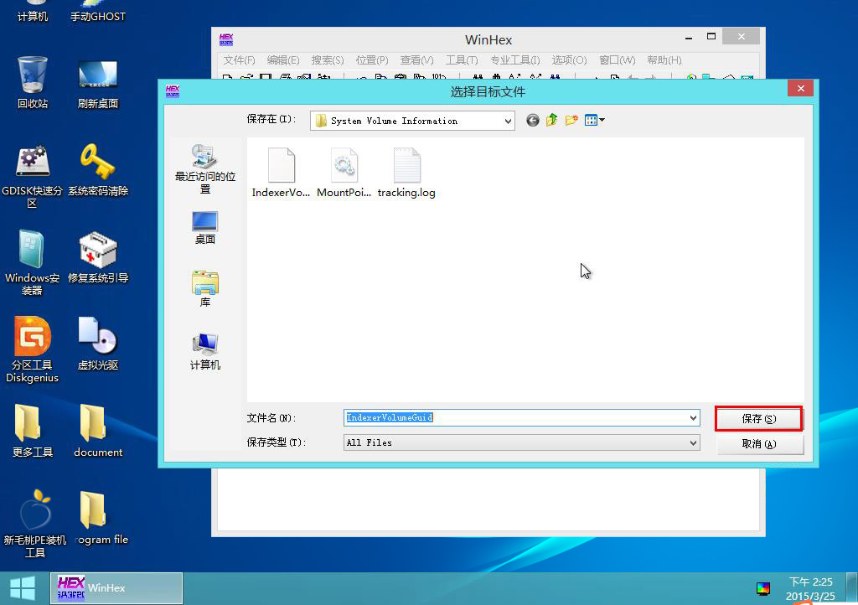Open the Recycle Bin (回收站) desktop icon
The image size is (858, 605).
33,82
